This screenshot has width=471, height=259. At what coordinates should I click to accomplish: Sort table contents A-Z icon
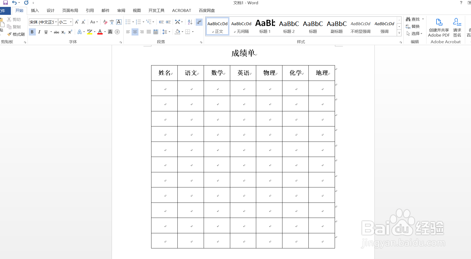click(x=190, y=22)
